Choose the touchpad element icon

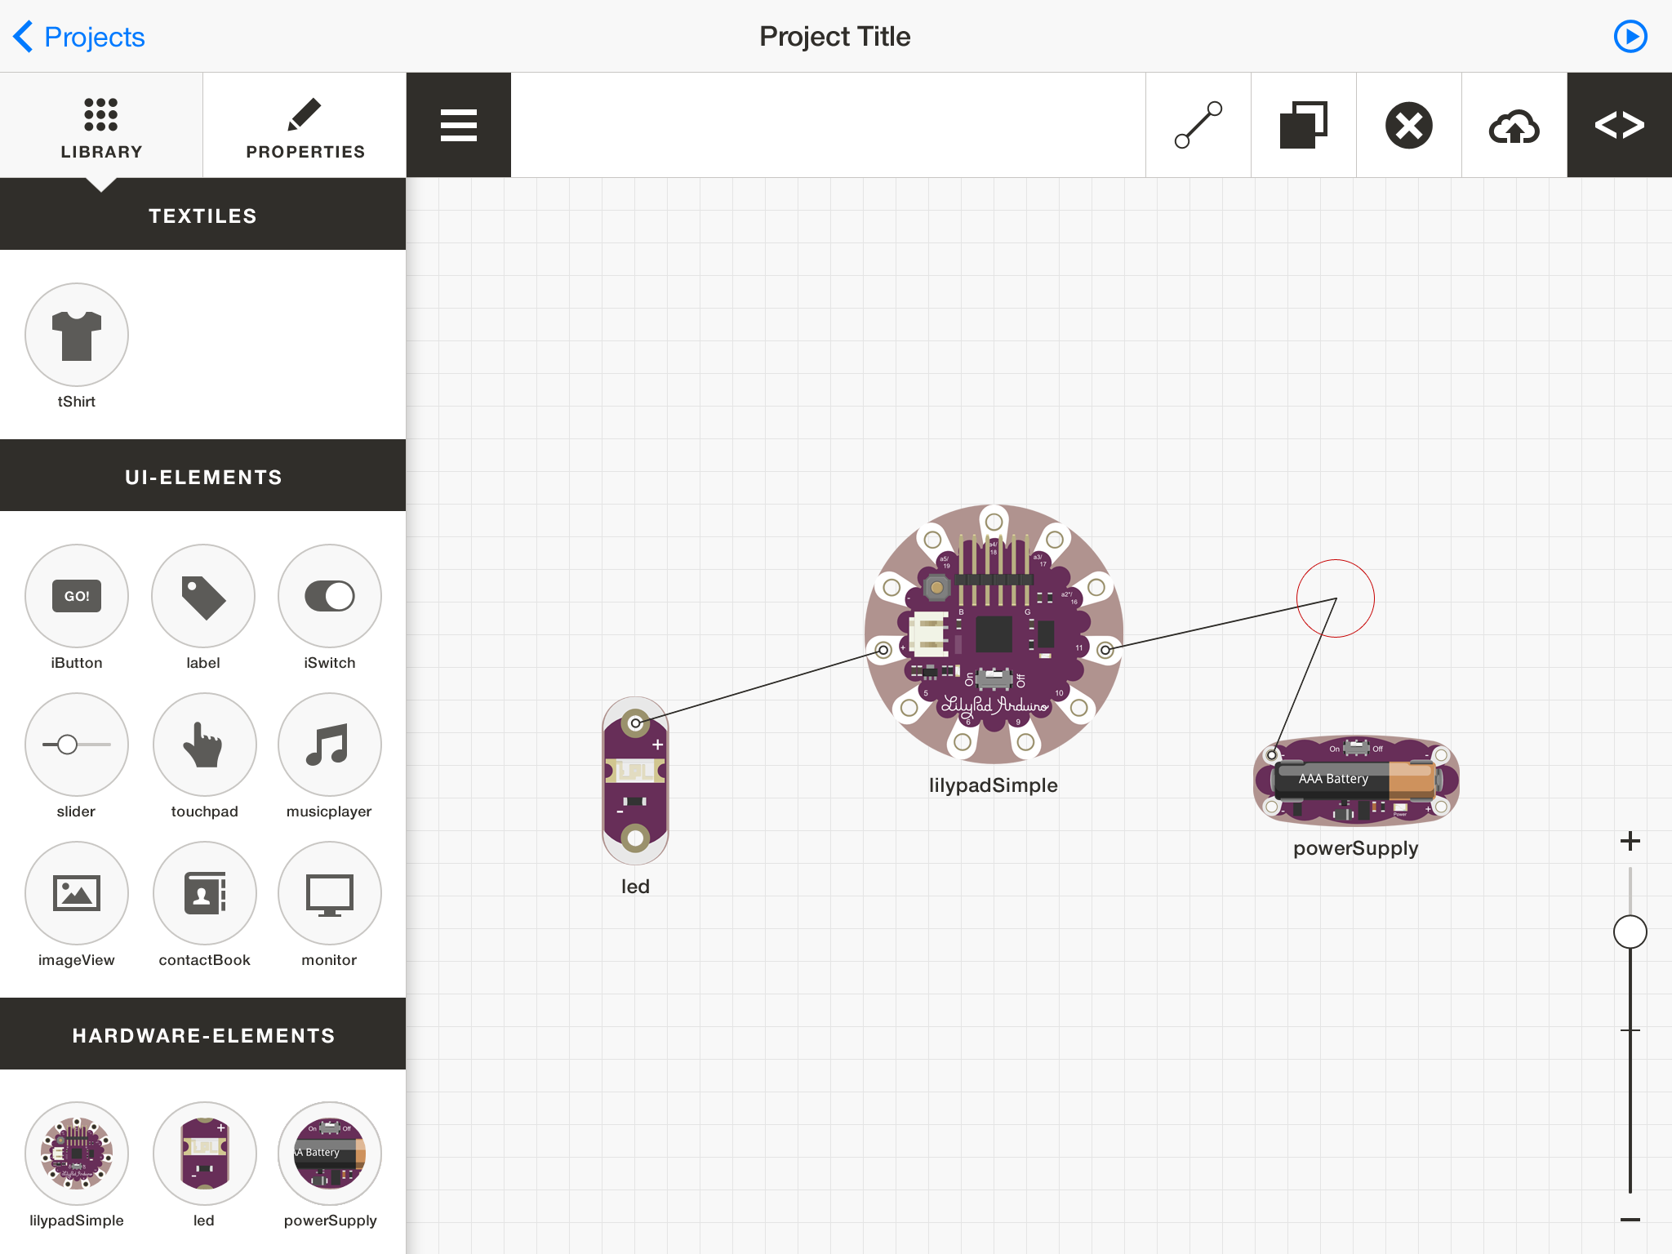point(204,745)
